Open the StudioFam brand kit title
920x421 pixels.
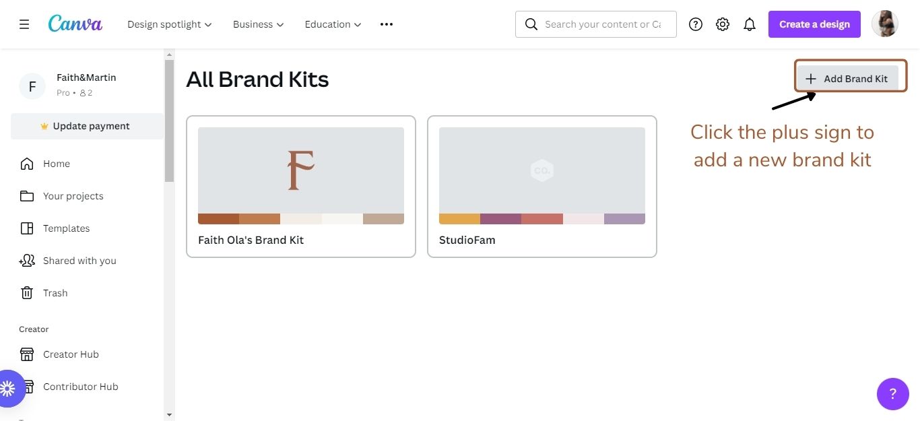[467, 240]
